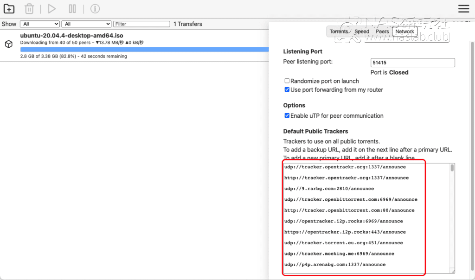The width and height of the screenshot is (475, 280).
Task: Open the Peers preferences tab
Action: tap(382, 32)
